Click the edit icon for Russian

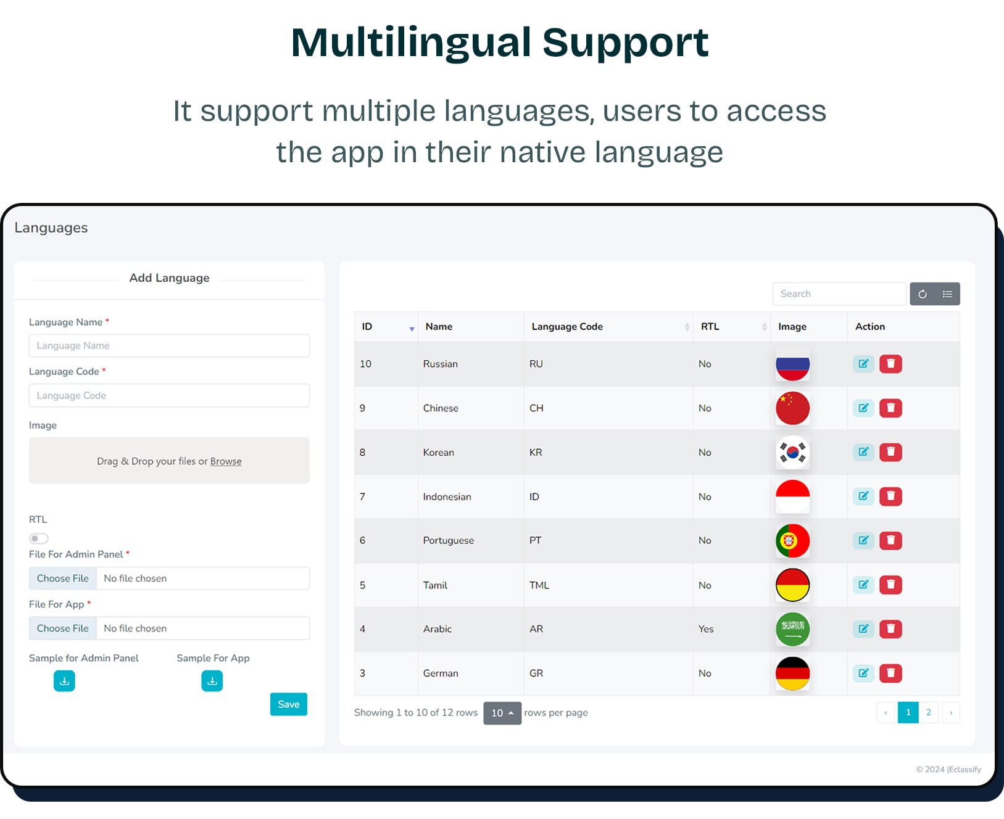[863, 364]
